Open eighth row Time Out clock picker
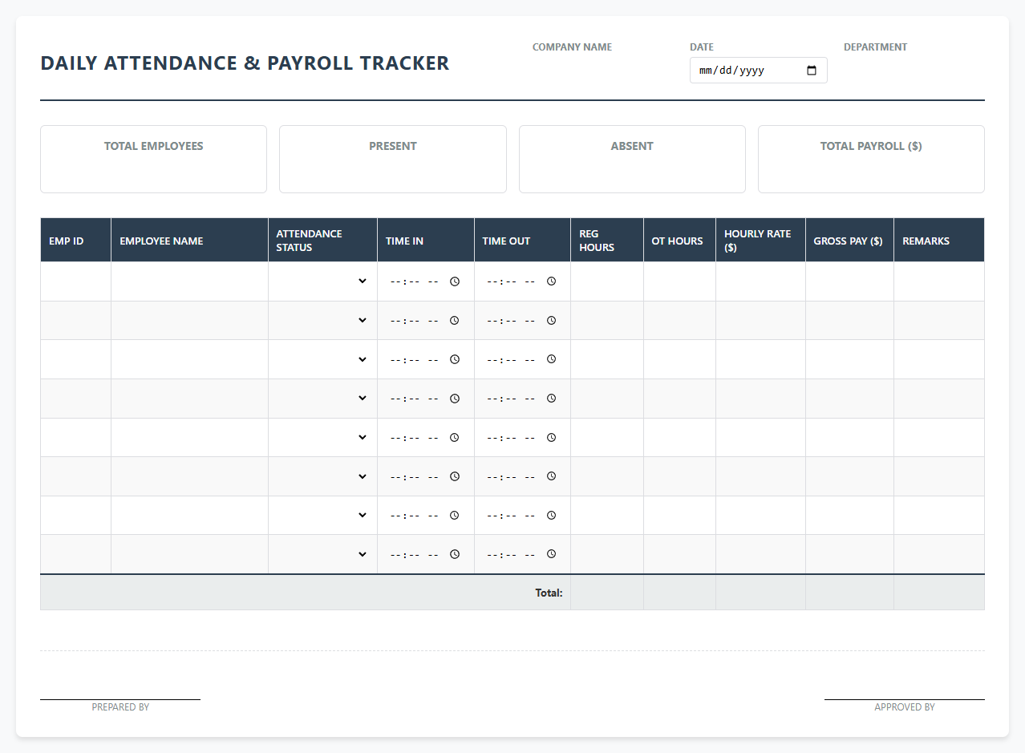The image size is (1025, 753). [x=552, y=554]
